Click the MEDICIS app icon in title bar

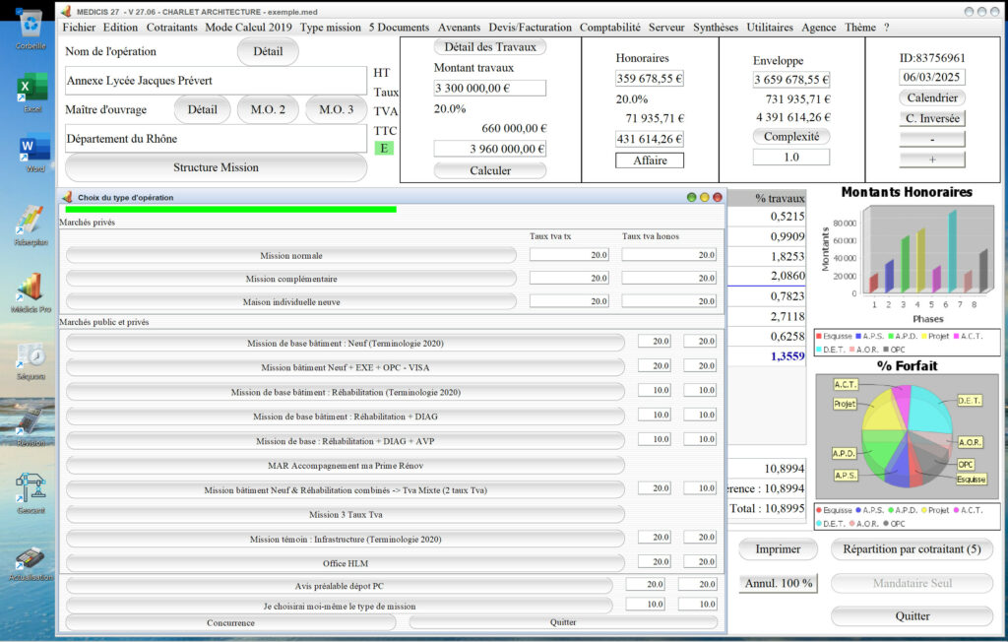66,12
